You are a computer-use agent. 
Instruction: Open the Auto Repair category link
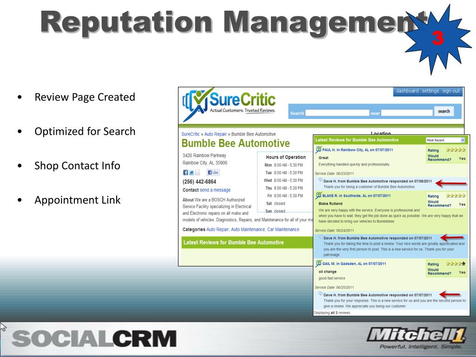(218, 230)
